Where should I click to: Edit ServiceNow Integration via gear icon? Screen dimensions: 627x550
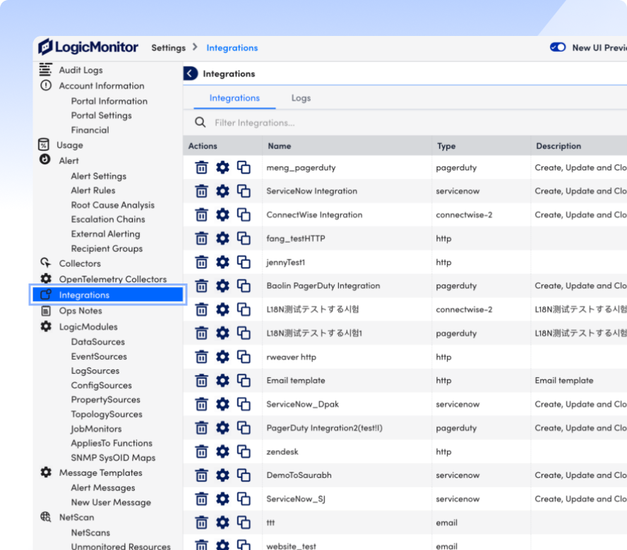(x=222, y=191)
